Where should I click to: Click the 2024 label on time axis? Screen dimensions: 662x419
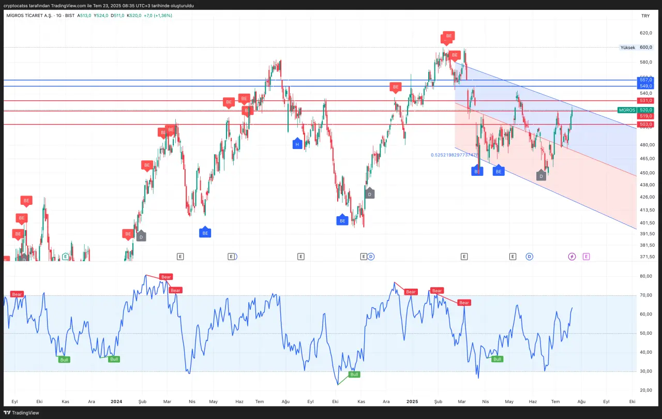click(x=116, y=401)
